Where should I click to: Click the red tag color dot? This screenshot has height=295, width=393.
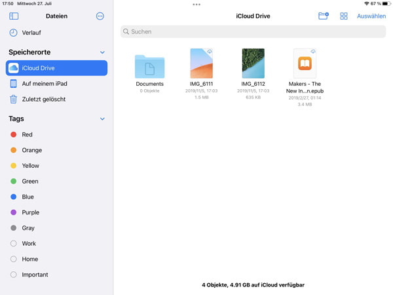pyautogui.click(x=14, y=134)
